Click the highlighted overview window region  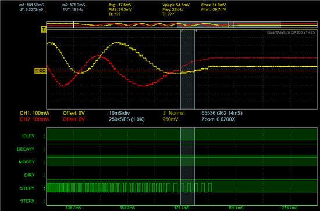tap(229, 25)
